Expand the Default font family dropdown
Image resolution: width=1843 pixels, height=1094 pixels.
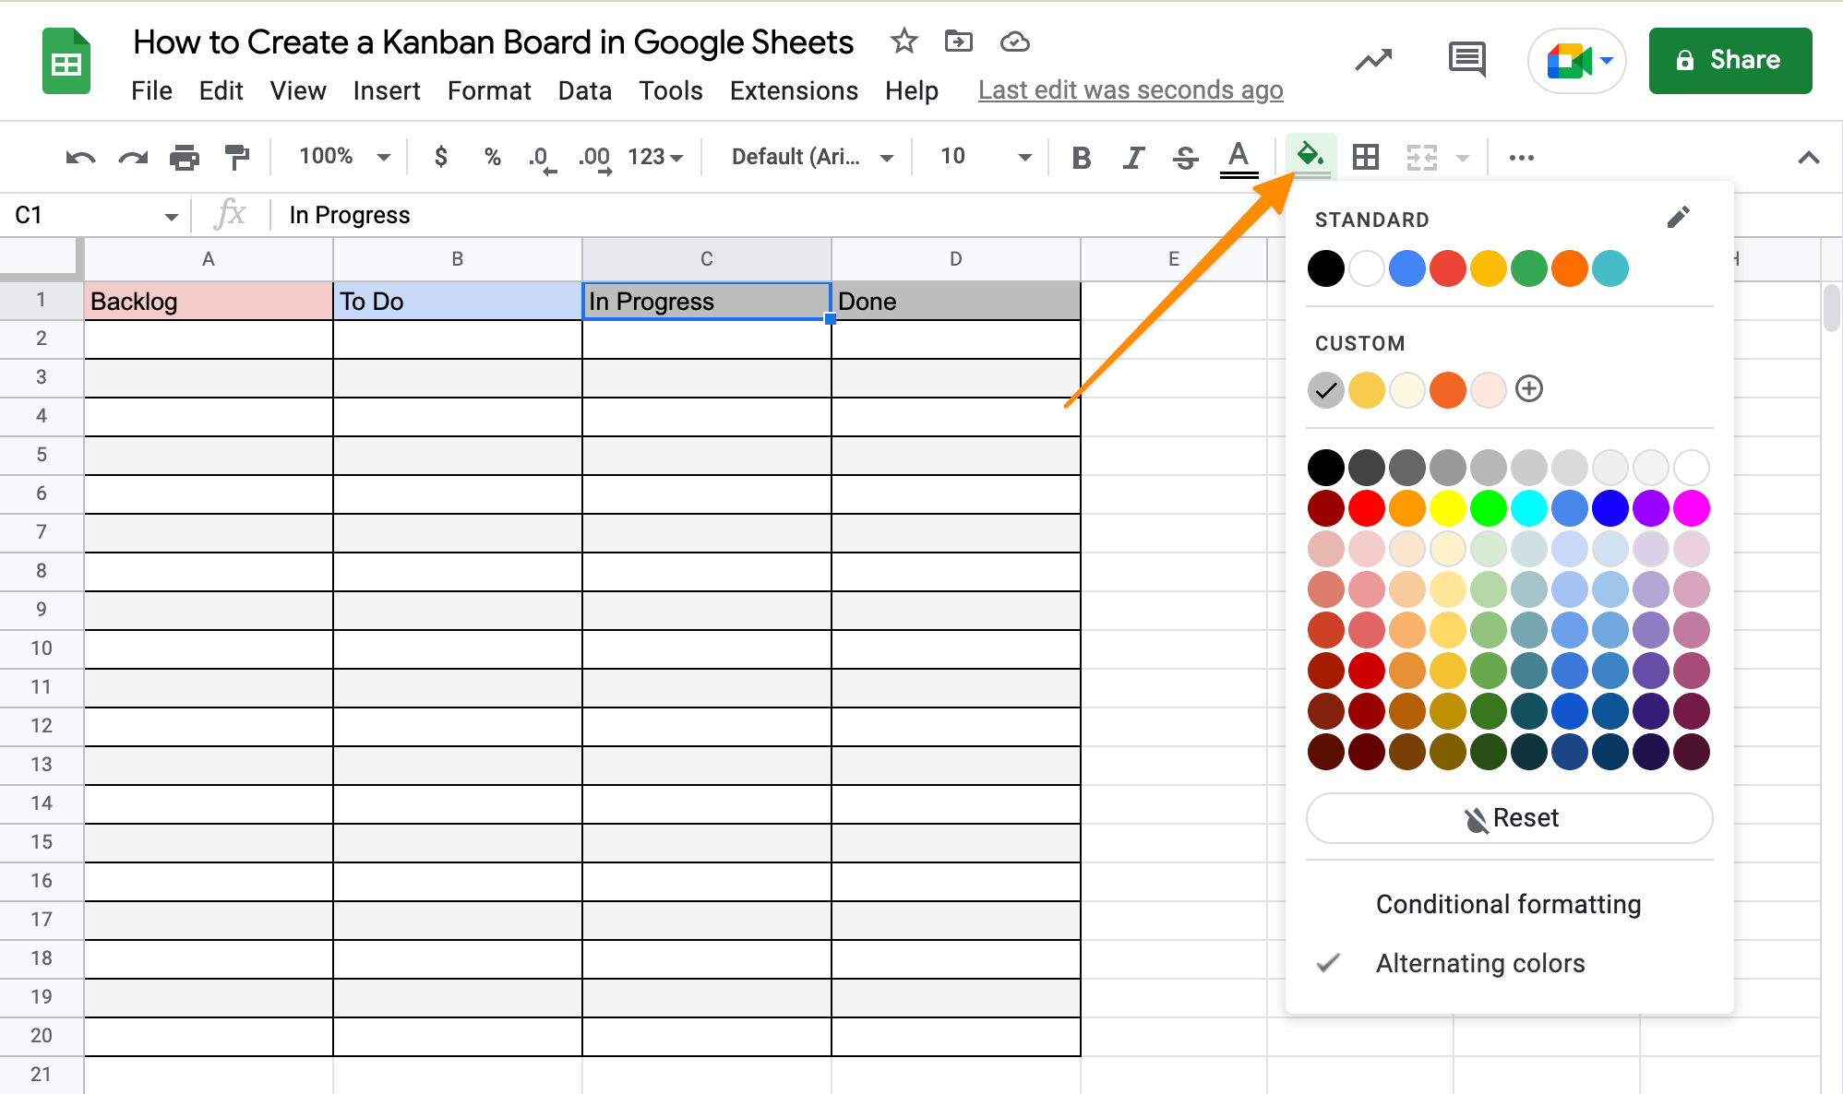tap(811, 157)
